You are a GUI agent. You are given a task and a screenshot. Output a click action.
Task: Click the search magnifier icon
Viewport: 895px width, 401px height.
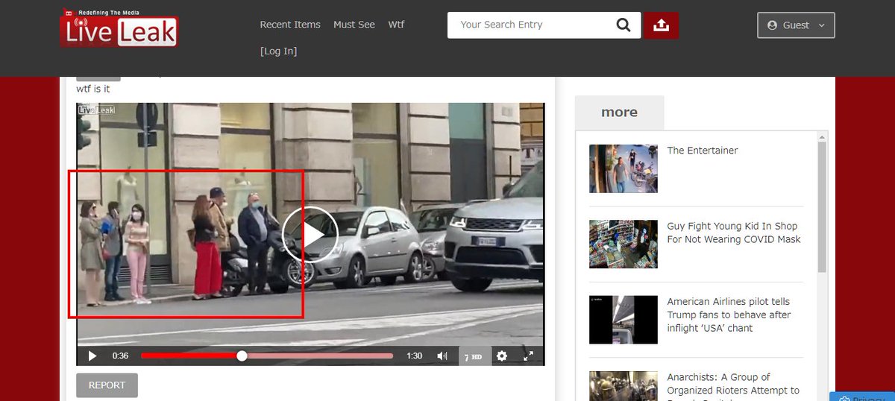tap(624, 25)
